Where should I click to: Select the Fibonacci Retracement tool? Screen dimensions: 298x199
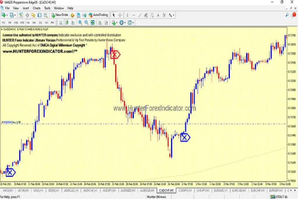pos(152,15)
